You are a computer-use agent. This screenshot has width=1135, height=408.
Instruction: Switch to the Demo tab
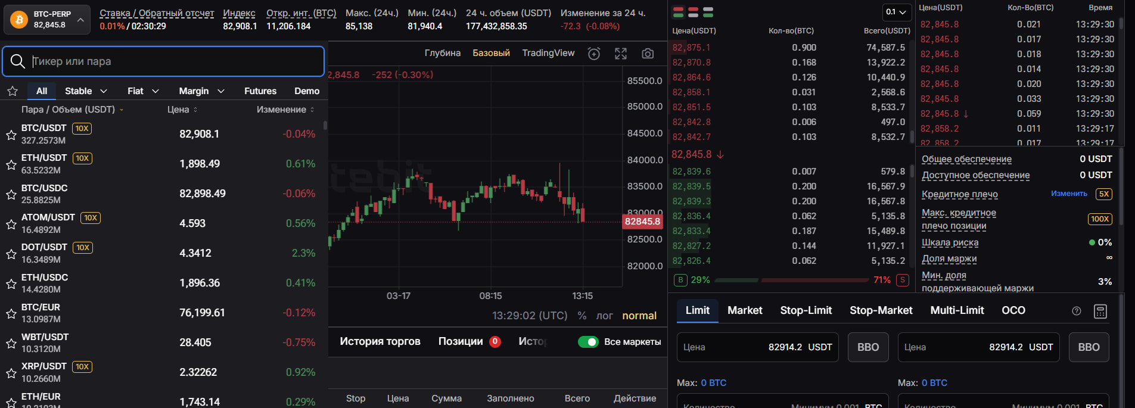[x=307, y=91]
